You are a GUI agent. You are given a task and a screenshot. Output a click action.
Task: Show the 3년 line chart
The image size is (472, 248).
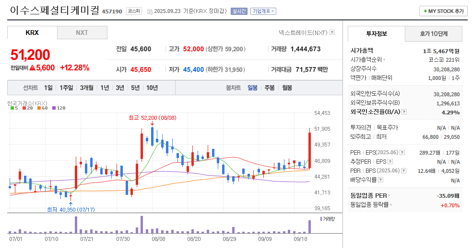tap(120, 88)
